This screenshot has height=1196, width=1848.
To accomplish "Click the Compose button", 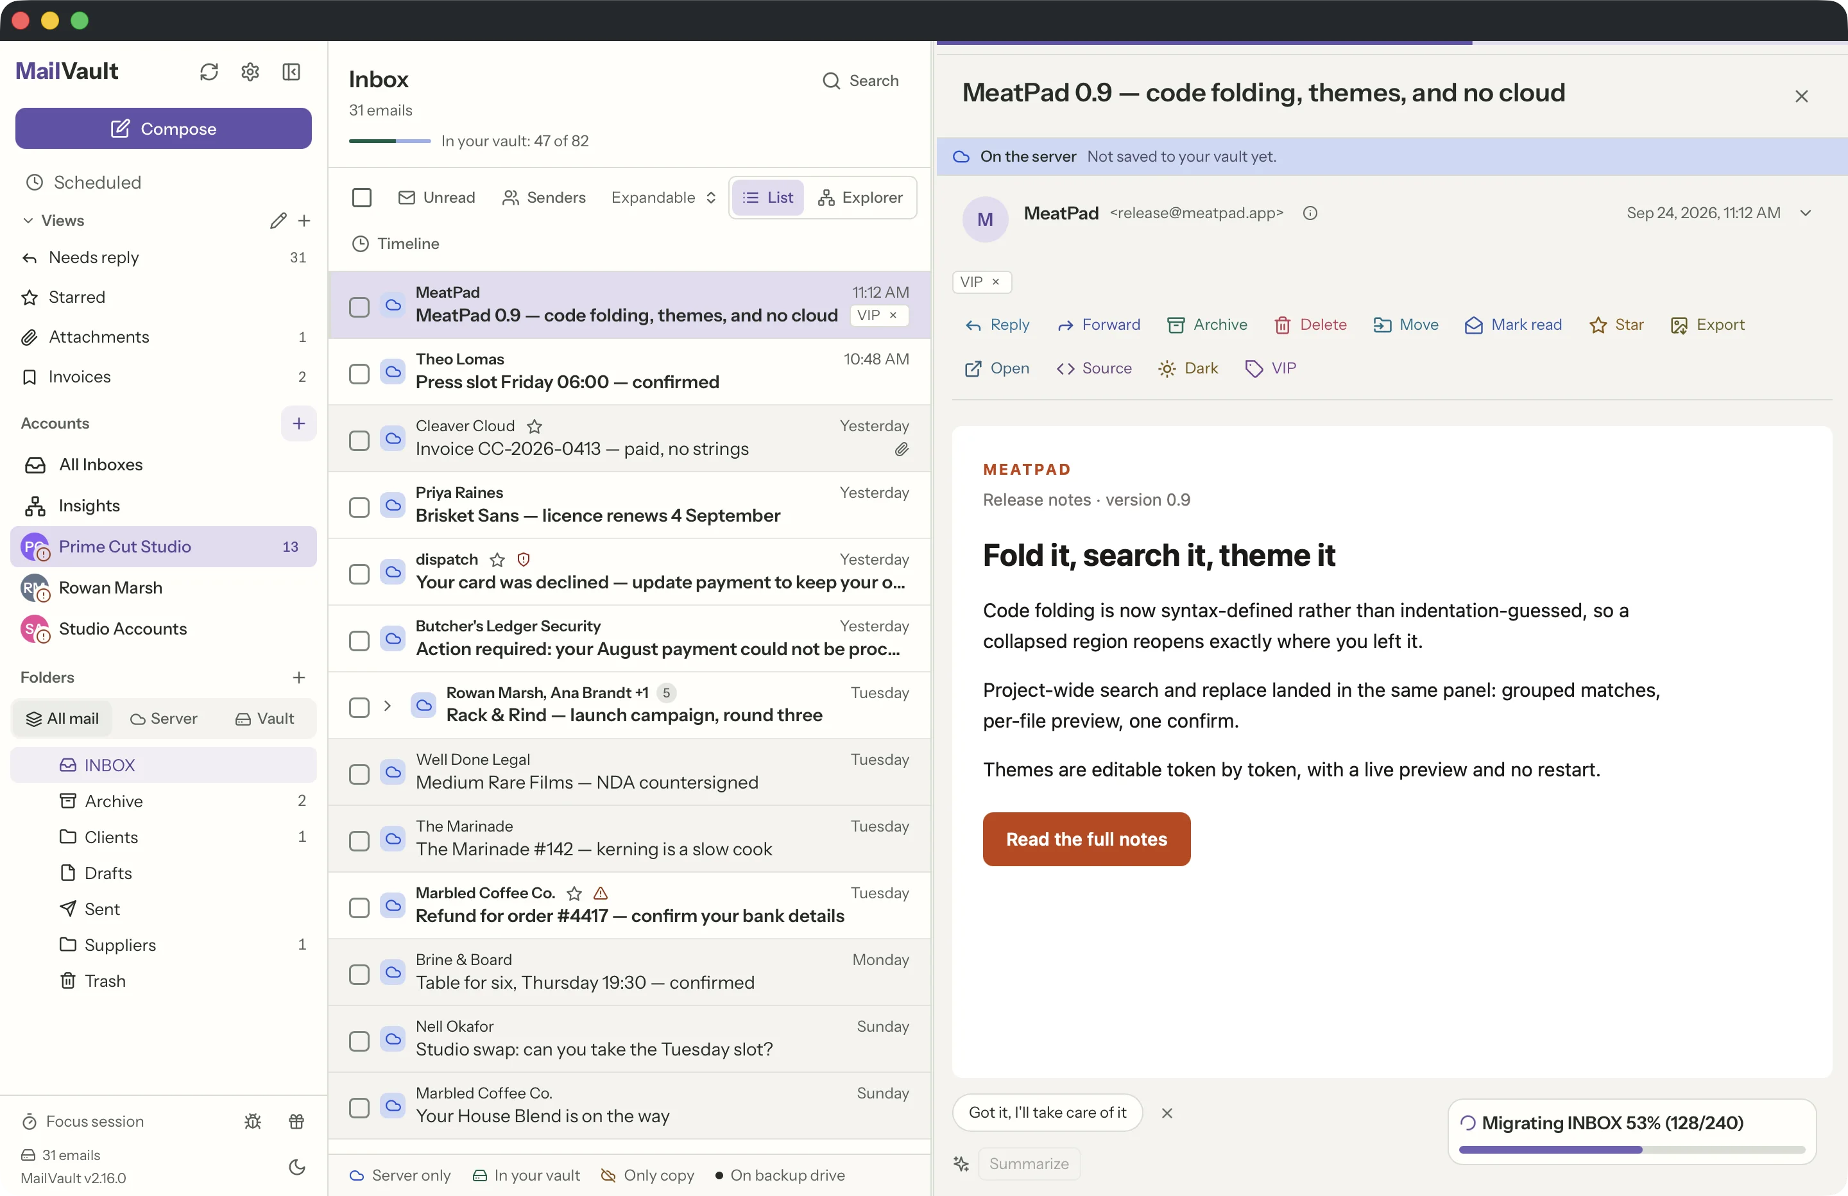I will tap(164, 128).
